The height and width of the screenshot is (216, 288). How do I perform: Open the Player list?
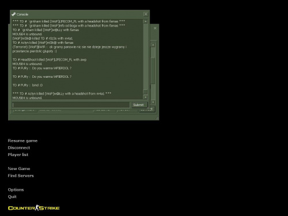pos(18,154)
